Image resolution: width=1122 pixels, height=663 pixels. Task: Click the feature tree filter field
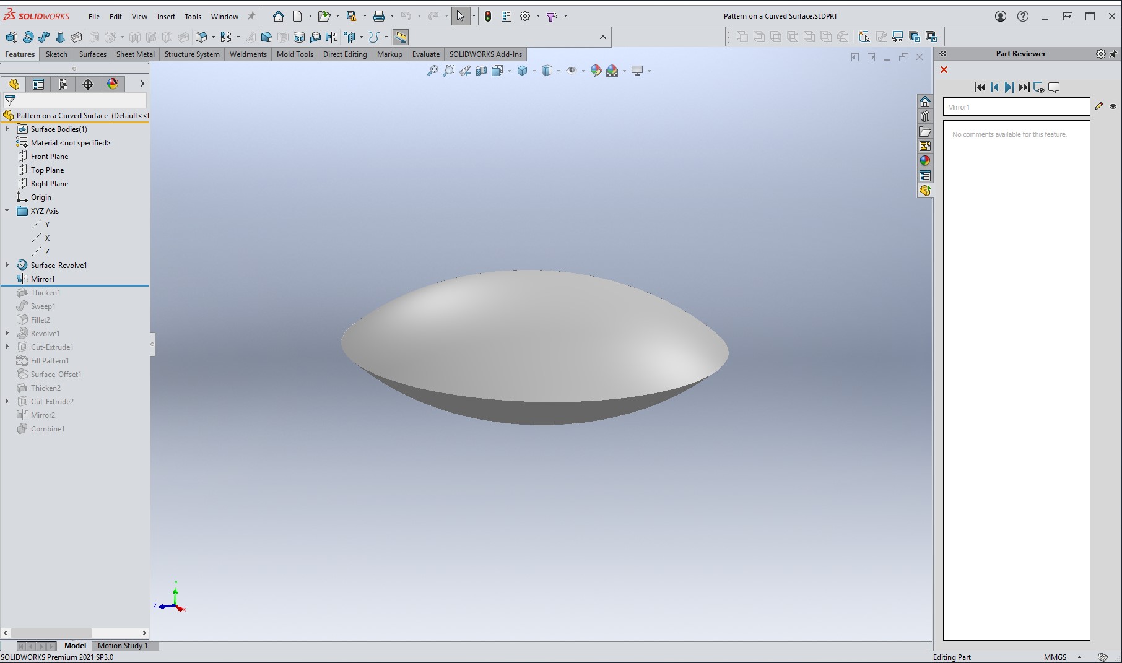click(75, 100)
